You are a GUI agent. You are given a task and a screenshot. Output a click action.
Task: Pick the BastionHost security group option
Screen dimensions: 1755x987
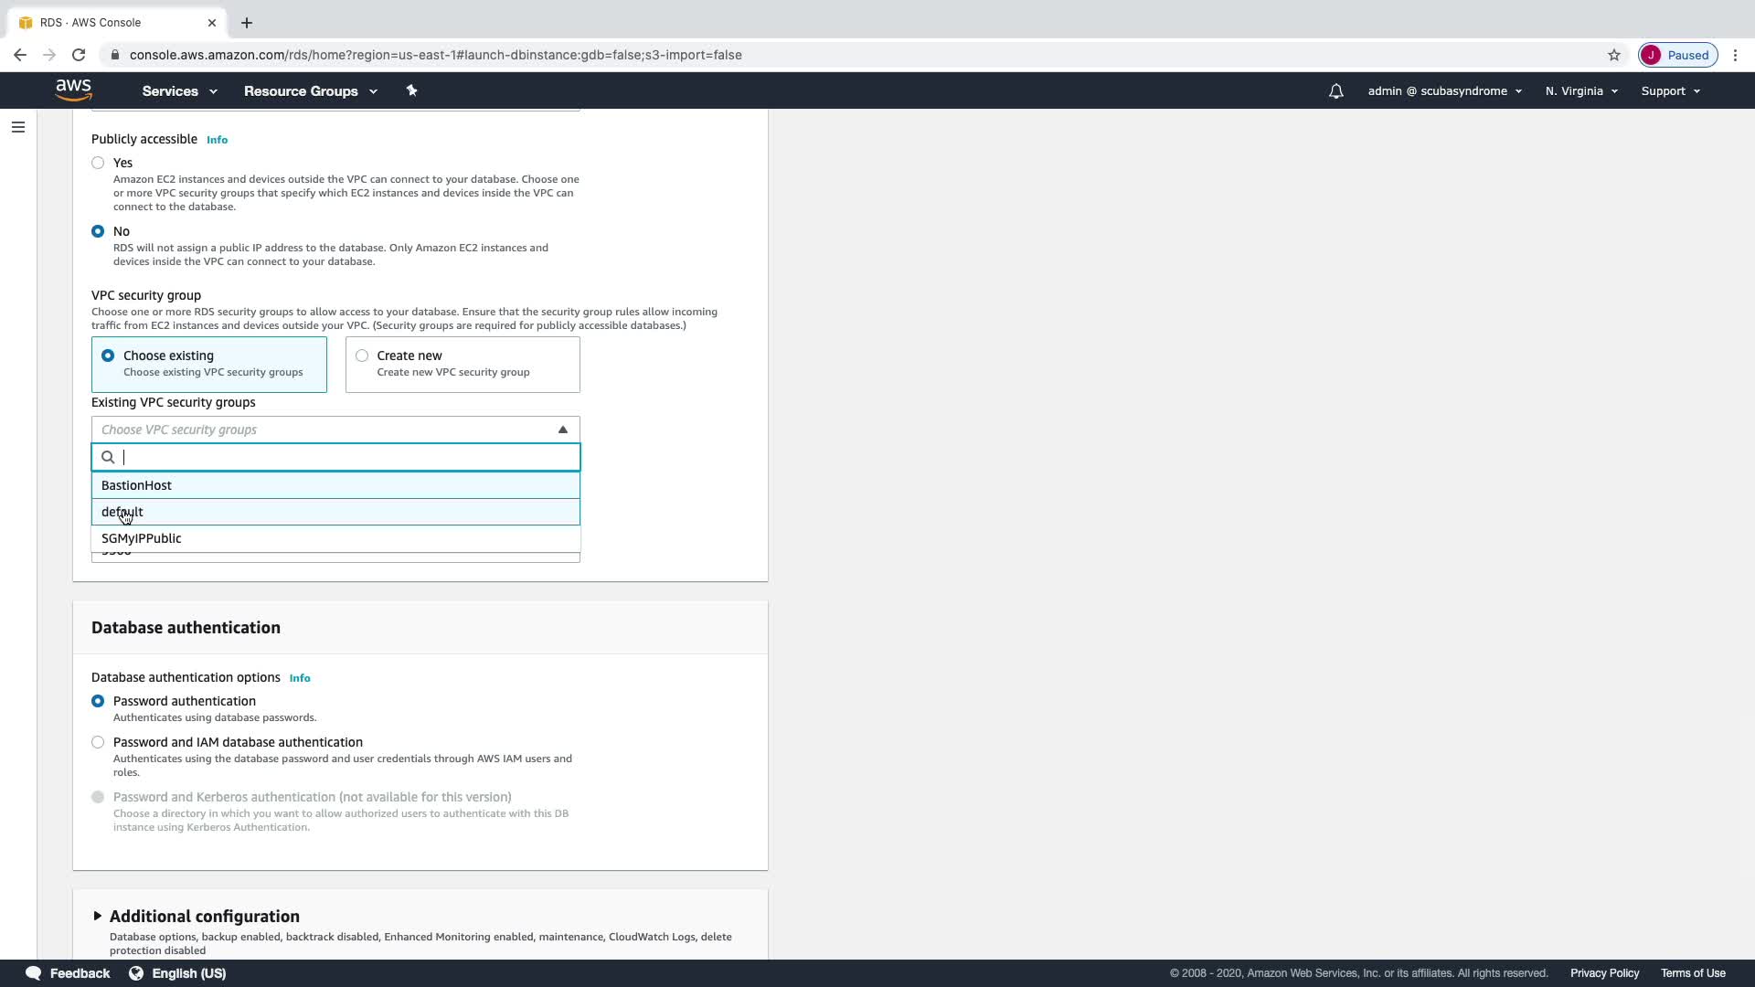tap(137, 485)
